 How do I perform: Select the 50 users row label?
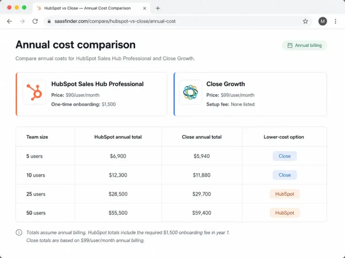click(36, 213)
